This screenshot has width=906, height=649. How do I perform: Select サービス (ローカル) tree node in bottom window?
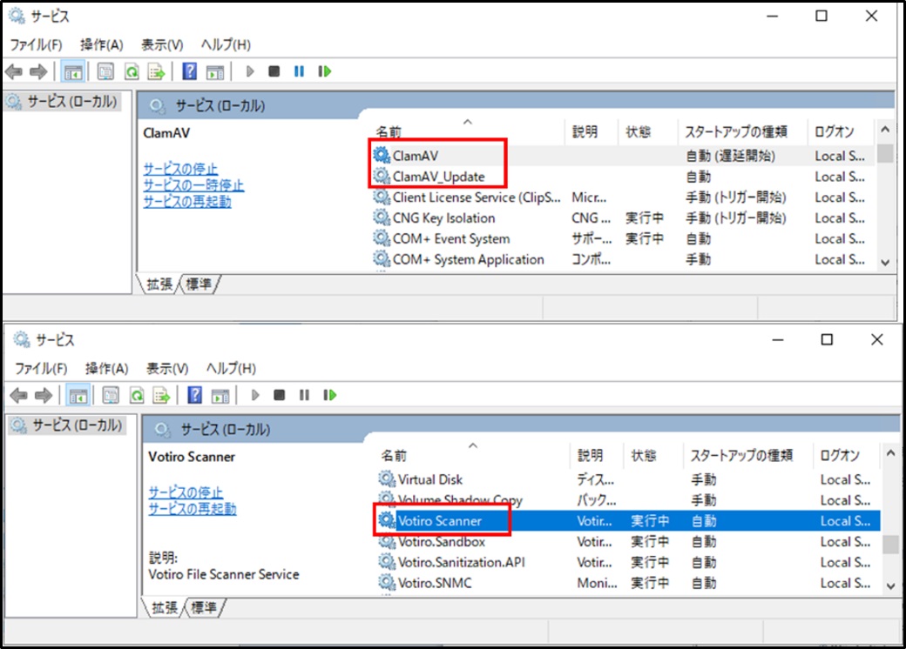(68, 425)
